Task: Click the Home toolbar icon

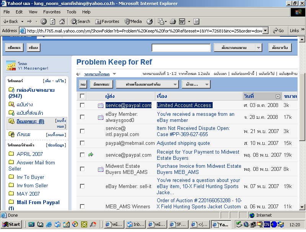Action: coord(62,21)
